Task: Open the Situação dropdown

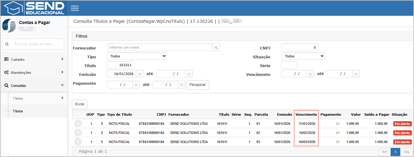Action: pyautogui.click(x=303, y=56)
